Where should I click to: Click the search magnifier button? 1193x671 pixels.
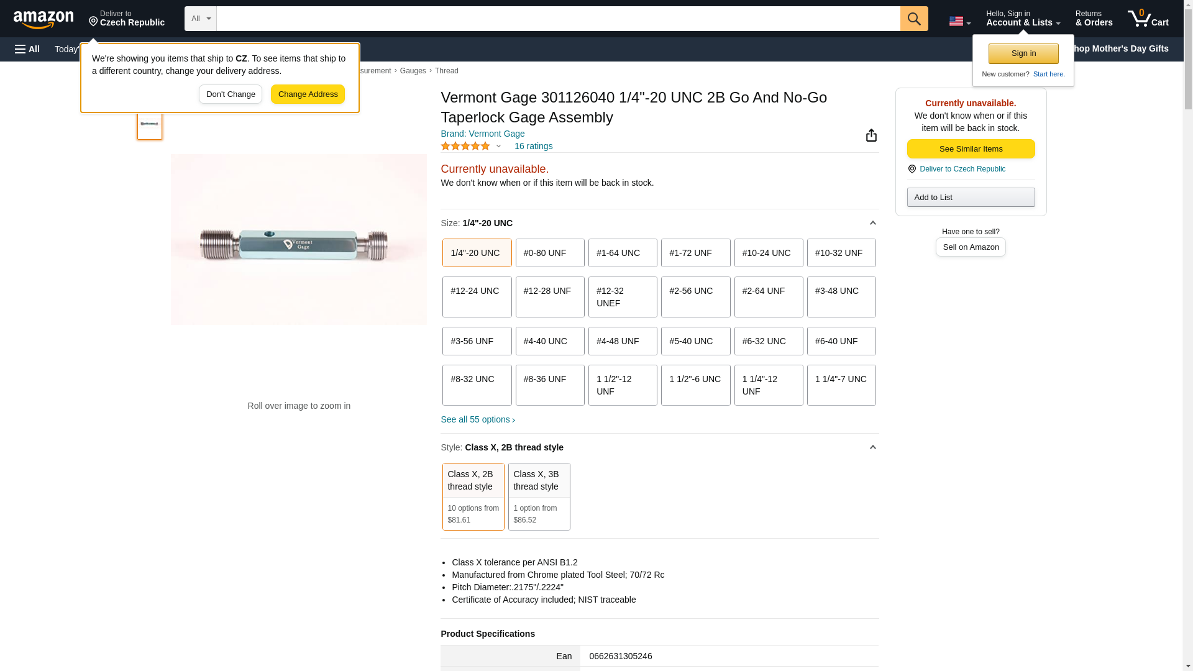coord(913,19)
